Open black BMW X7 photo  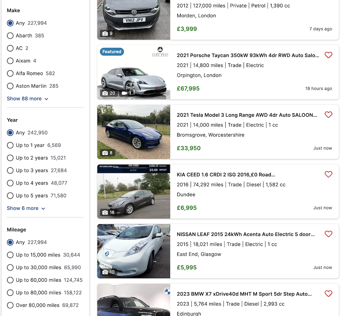(134, 300)
